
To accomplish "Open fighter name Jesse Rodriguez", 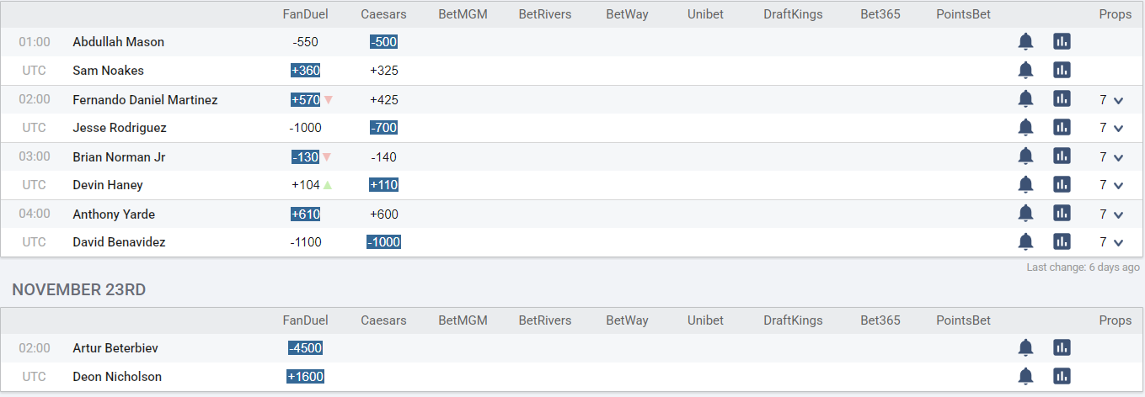I will pyautogui.click(x=120, y=128).
